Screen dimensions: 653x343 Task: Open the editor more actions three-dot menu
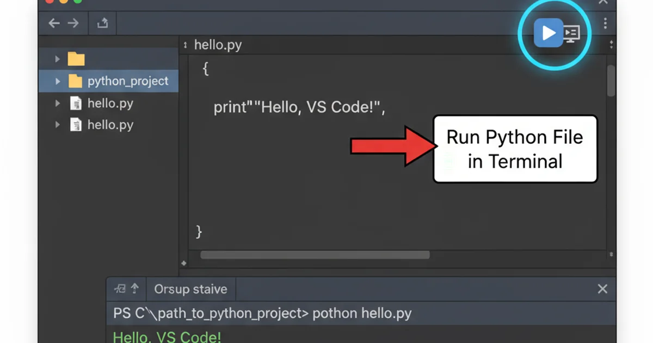(606, 23)
